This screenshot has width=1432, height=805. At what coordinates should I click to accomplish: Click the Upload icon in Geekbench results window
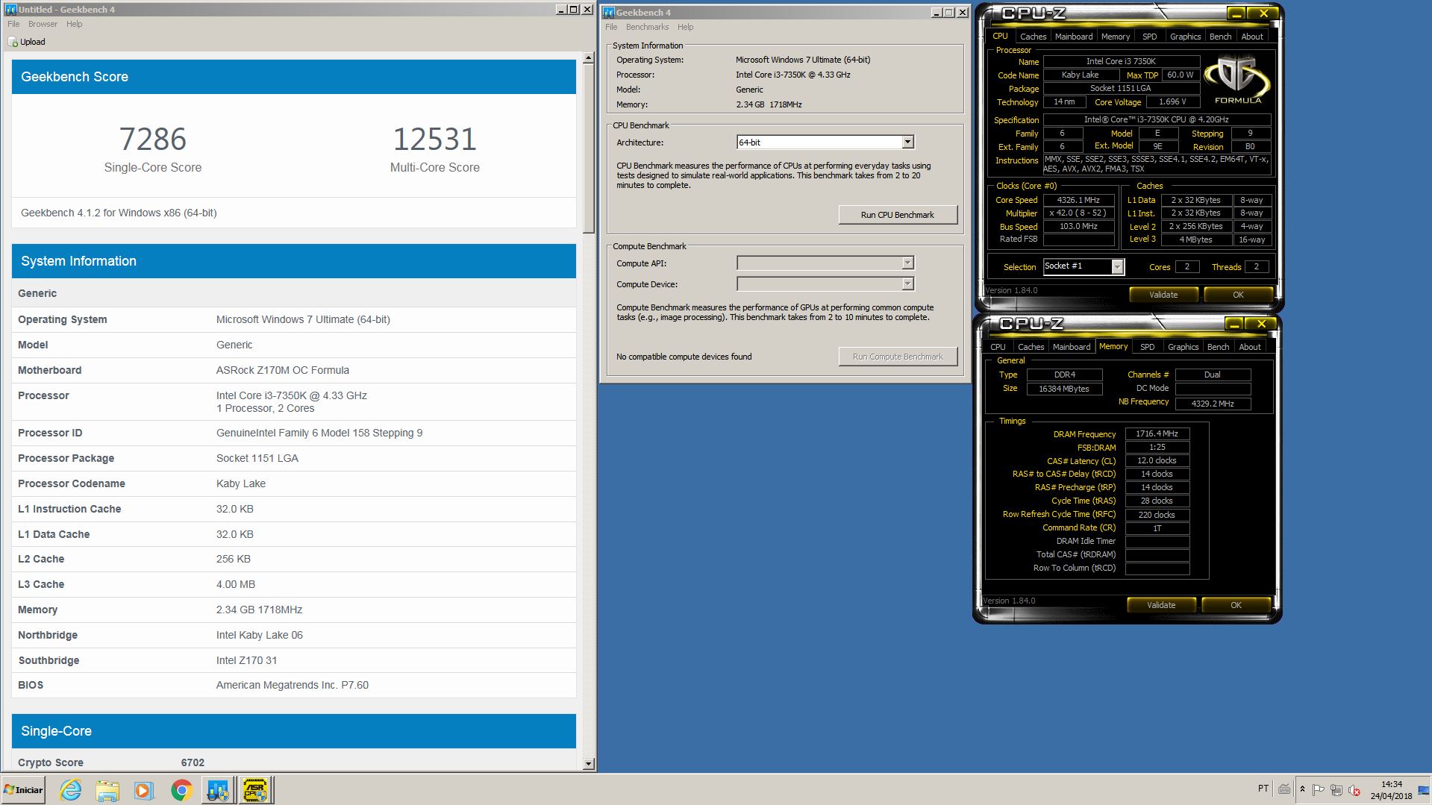[x=13, y=43]
